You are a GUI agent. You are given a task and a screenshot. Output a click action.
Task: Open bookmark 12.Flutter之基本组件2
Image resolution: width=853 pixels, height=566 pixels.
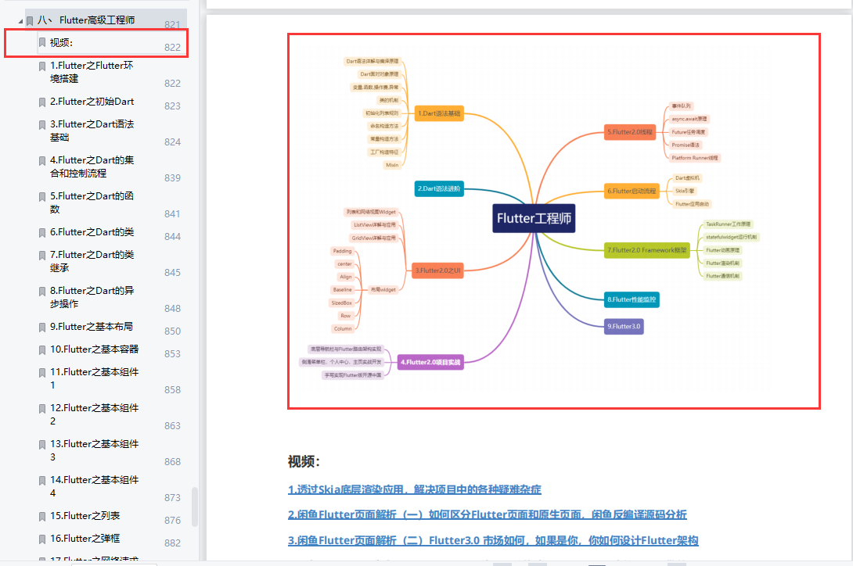(94, 414)
